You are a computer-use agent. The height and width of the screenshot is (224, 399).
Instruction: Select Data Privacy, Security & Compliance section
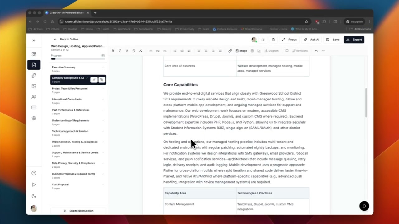[x=78, y=165]
